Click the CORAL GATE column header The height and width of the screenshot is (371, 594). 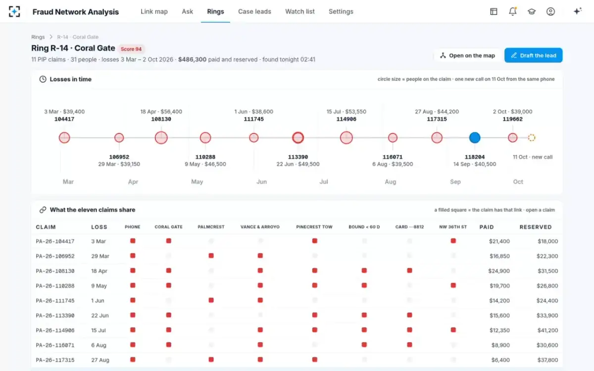pyautogui.click(x=169, y=227)
